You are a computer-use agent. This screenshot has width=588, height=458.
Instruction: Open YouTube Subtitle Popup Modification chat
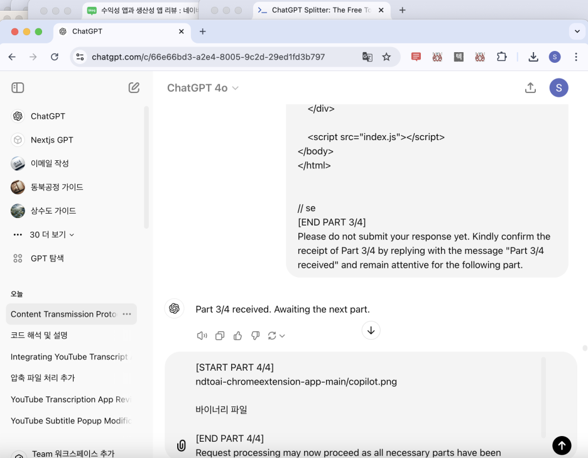coord(71,421)
